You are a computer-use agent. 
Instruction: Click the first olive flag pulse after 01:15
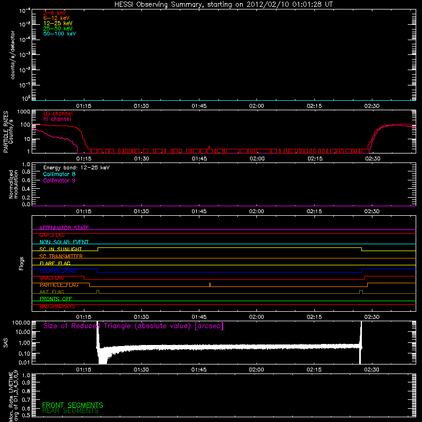pyautogui.click(x=98, y=292)
